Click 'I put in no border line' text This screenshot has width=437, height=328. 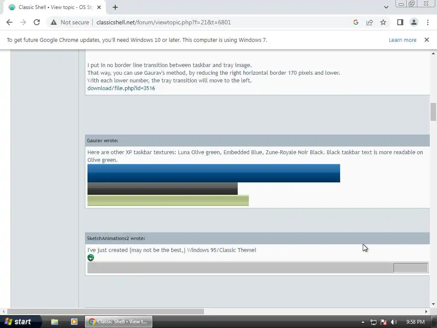click(x=169, y=65)
